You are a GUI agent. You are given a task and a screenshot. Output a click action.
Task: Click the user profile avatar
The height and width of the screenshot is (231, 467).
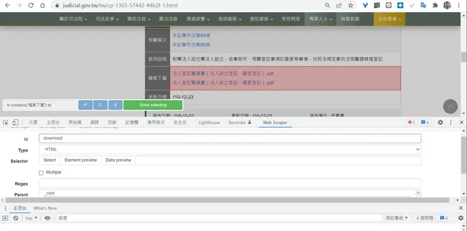(x=447, y=5)
